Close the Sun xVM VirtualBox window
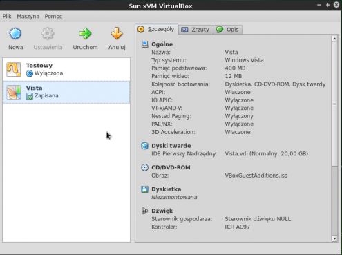The image size is (342, 255). [x=336, y=5]
